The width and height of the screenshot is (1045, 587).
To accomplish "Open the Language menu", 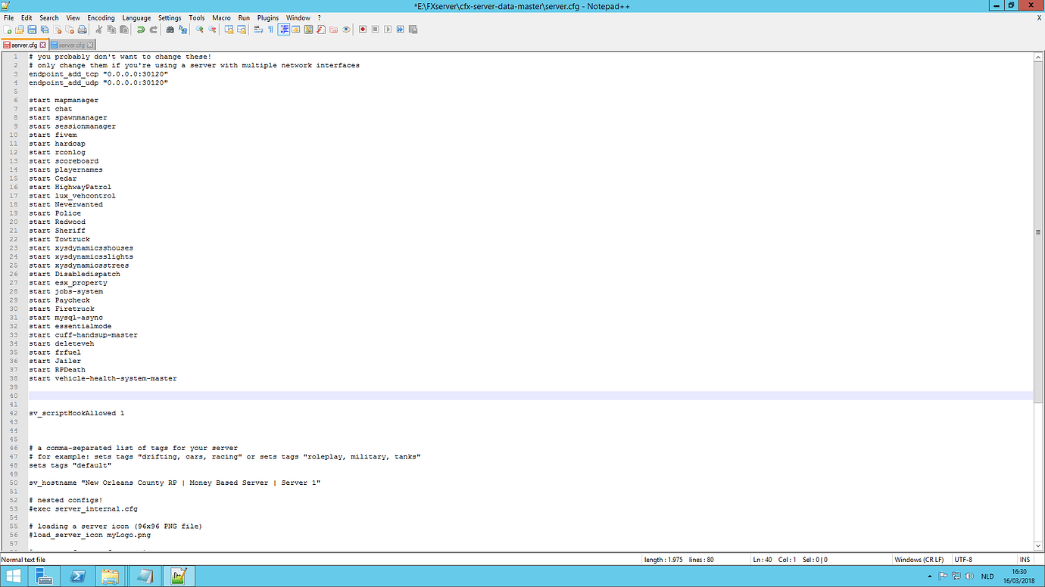I will (x=136, y=17).
